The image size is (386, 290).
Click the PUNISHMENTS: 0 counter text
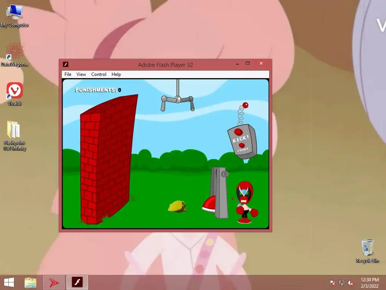tap(98, 90)
